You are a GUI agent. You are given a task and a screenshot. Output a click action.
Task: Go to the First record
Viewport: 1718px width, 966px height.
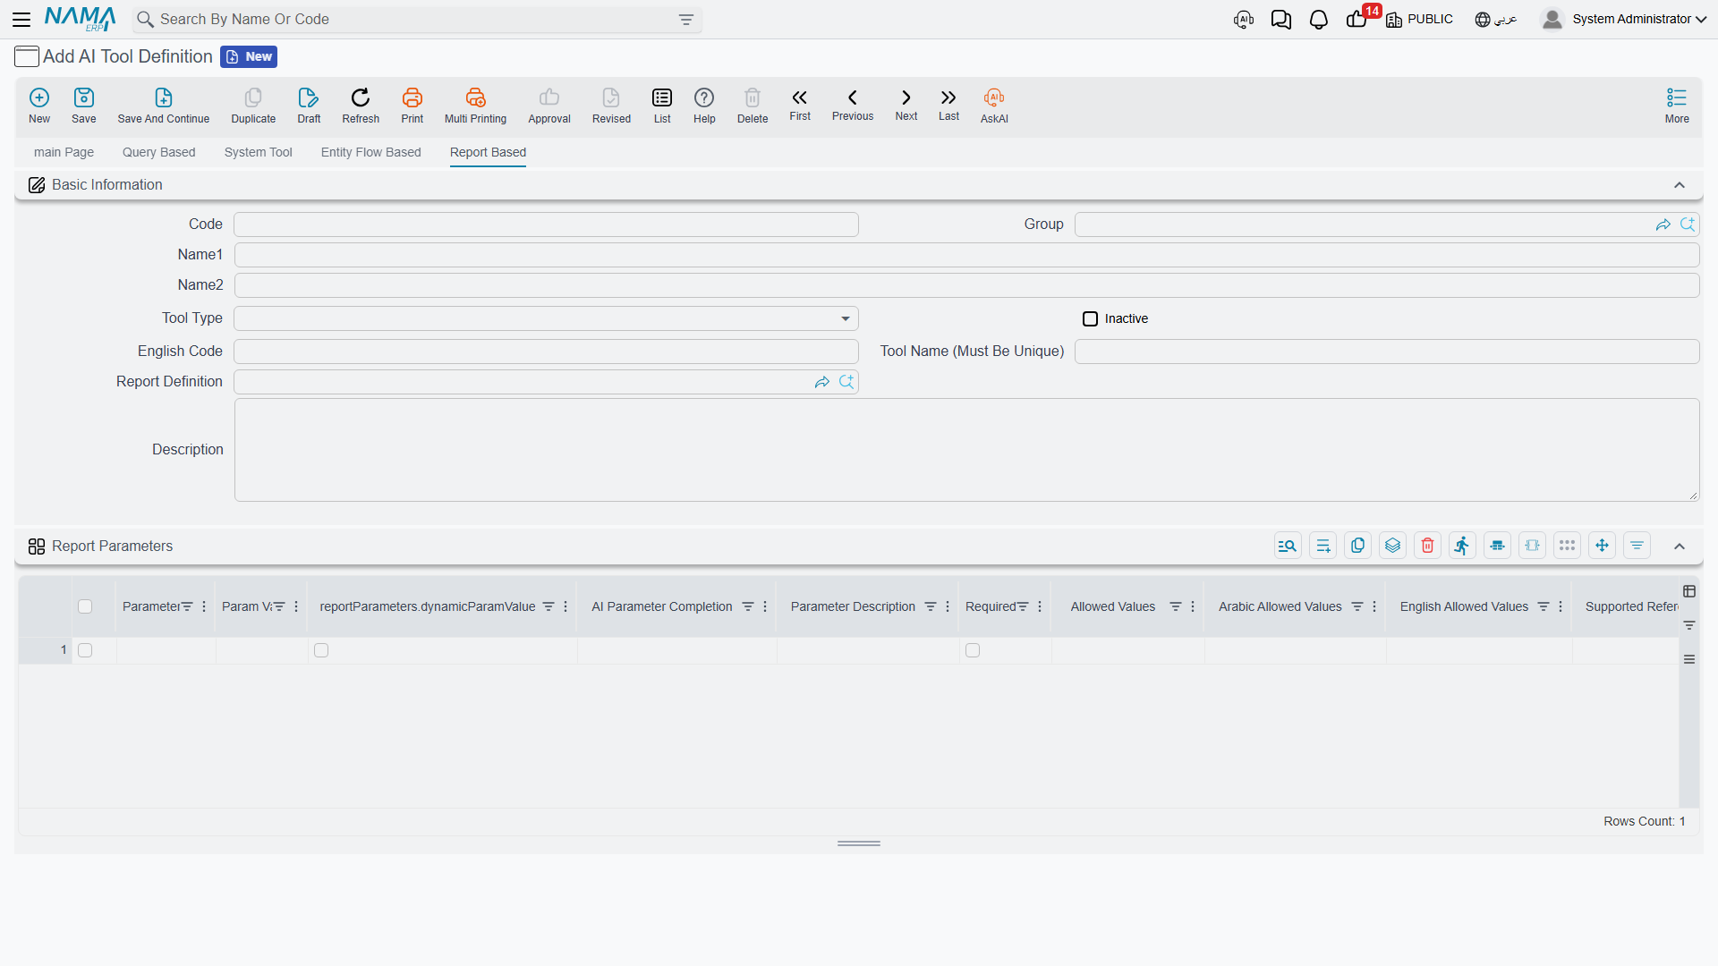pos(800,105)
